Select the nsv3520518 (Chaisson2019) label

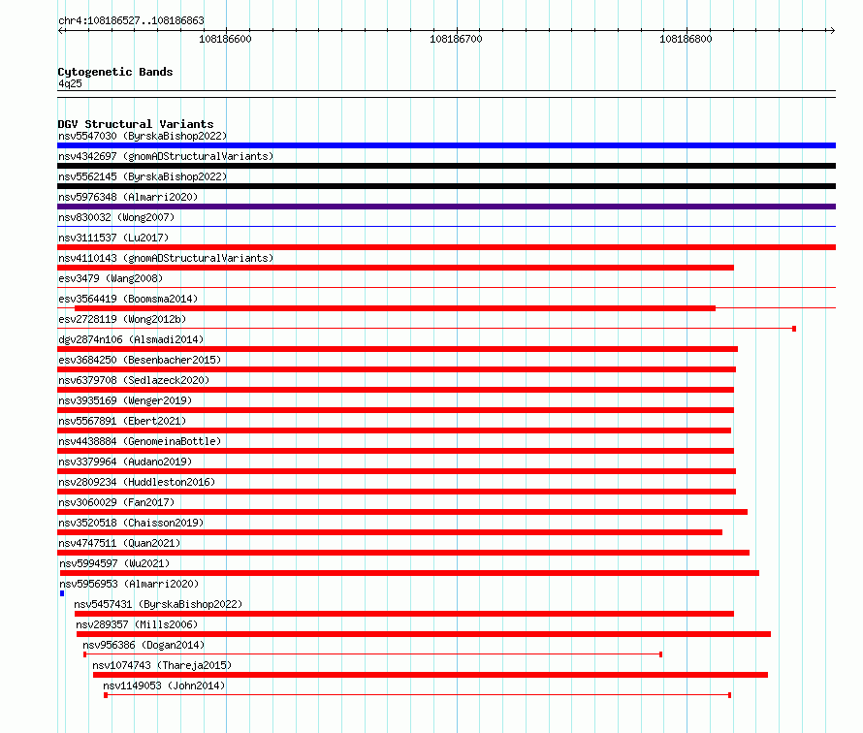click(x=131, y=523)
